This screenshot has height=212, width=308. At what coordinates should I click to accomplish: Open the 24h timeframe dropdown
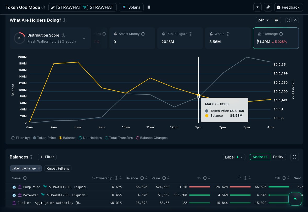(263, 20)
